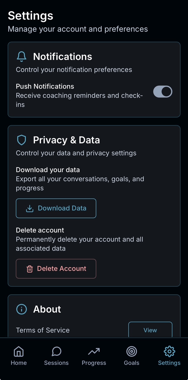Tap the Settings label in bottom navigation
This screenshot has height=380, width=188.
pos(169,362)
